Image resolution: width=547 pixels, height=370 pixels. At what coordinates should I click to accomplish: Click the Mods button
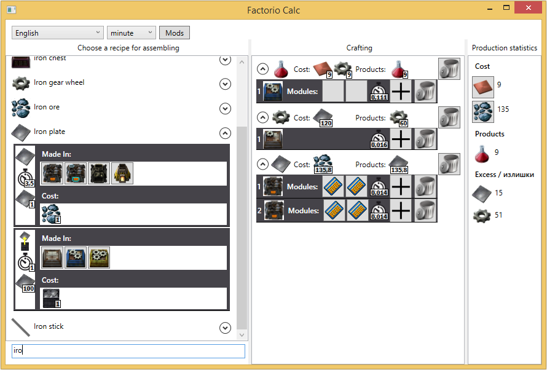(x=175, y=33)
